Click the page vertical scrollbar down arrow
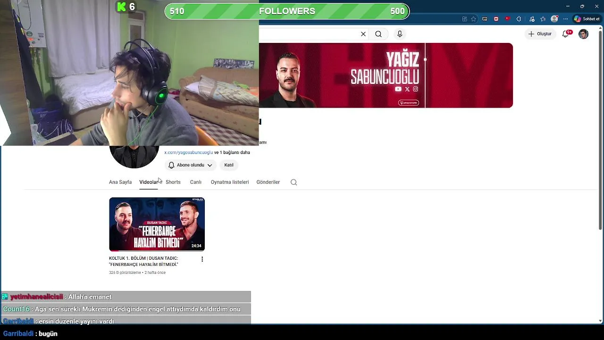604x340 pixels. [x=600, y=321]
